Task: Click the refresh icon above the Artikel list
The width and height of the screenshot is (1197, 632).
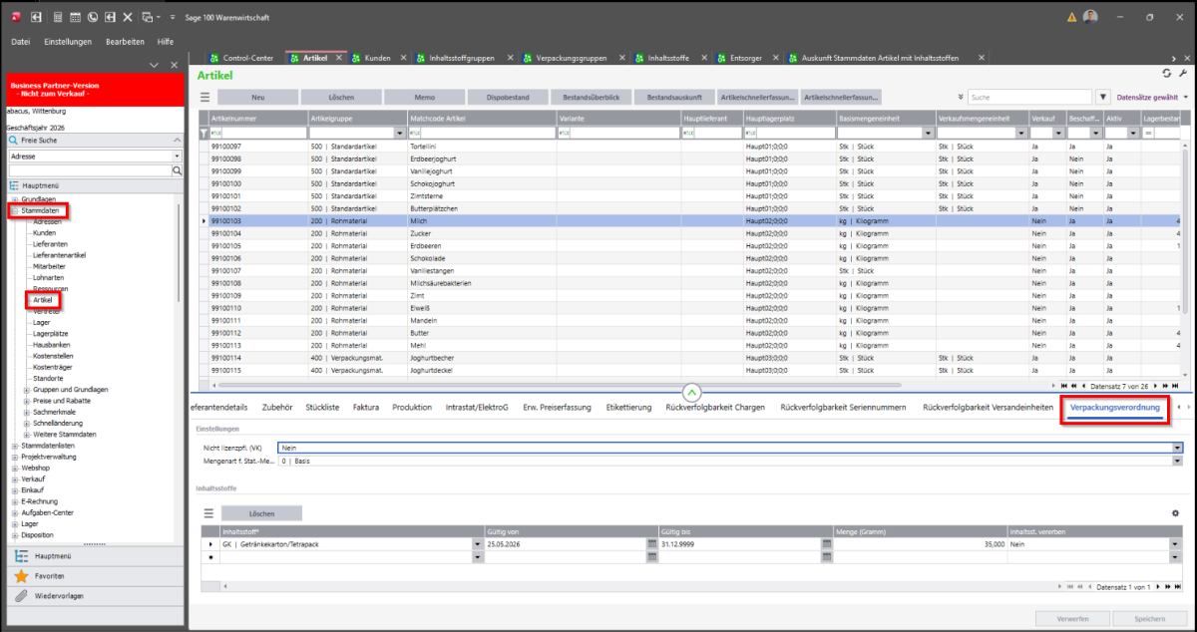Action: [x=1167, y=74]
